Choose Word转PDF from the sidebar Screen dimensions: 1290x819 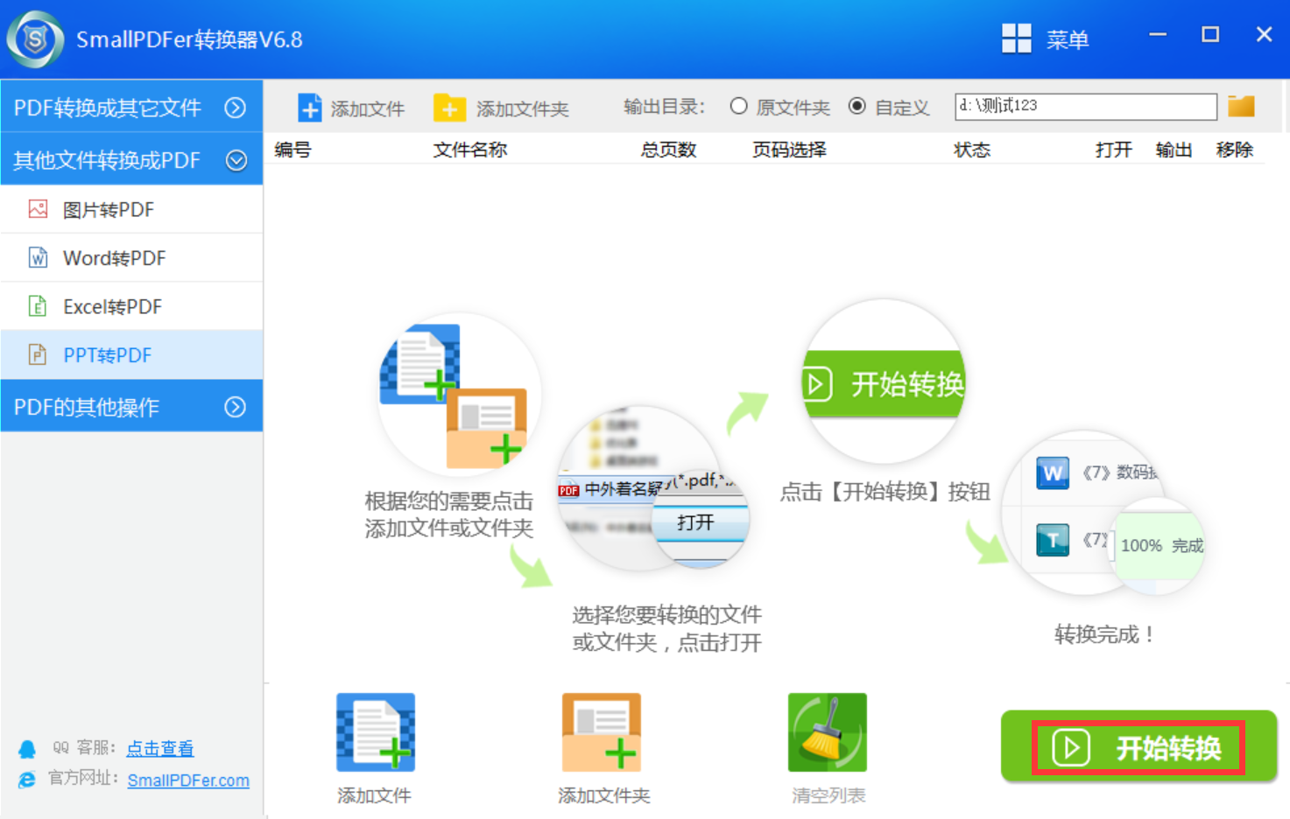pos(114,258)
